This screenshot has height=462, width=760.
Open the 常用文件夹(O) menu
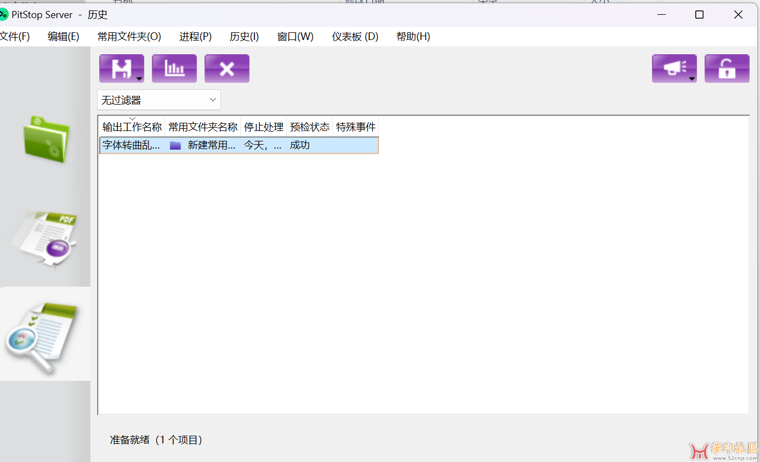point(129,37)
